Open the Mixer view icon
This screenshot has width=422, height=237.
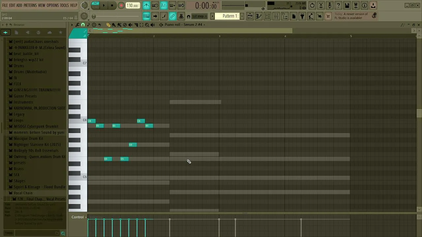[276, 16]
